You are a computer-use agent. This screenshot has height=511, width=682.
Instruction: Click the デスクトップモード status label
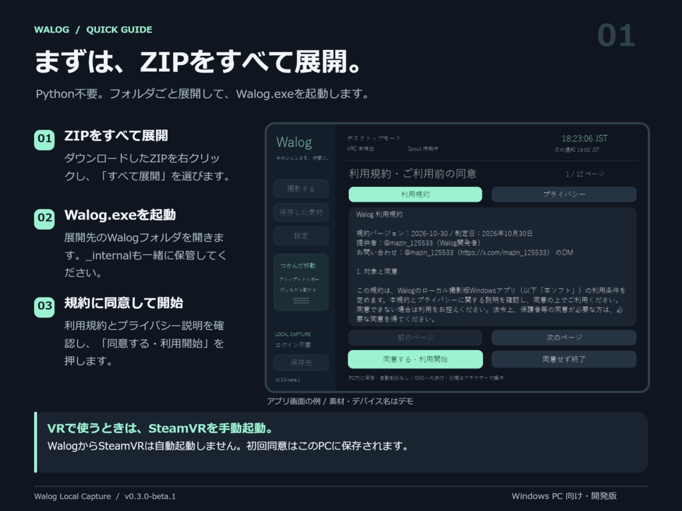coord(374,138)
